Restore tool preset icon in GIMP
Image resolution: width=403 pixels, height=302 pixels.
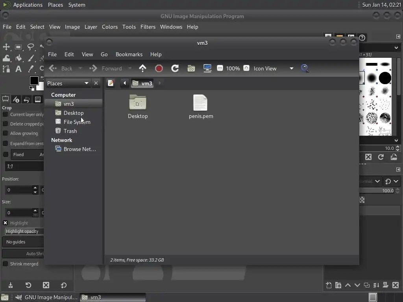click(28, 285)
